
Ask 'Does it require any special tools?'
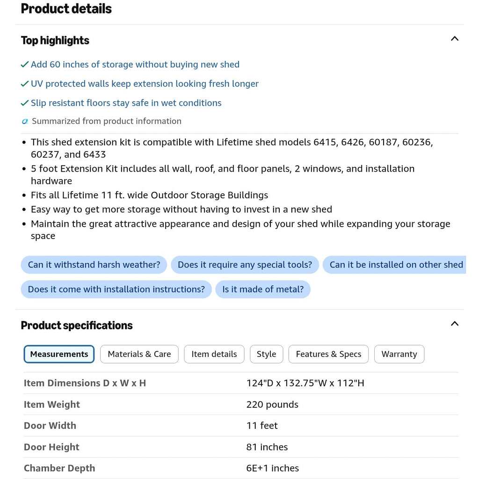245,265
